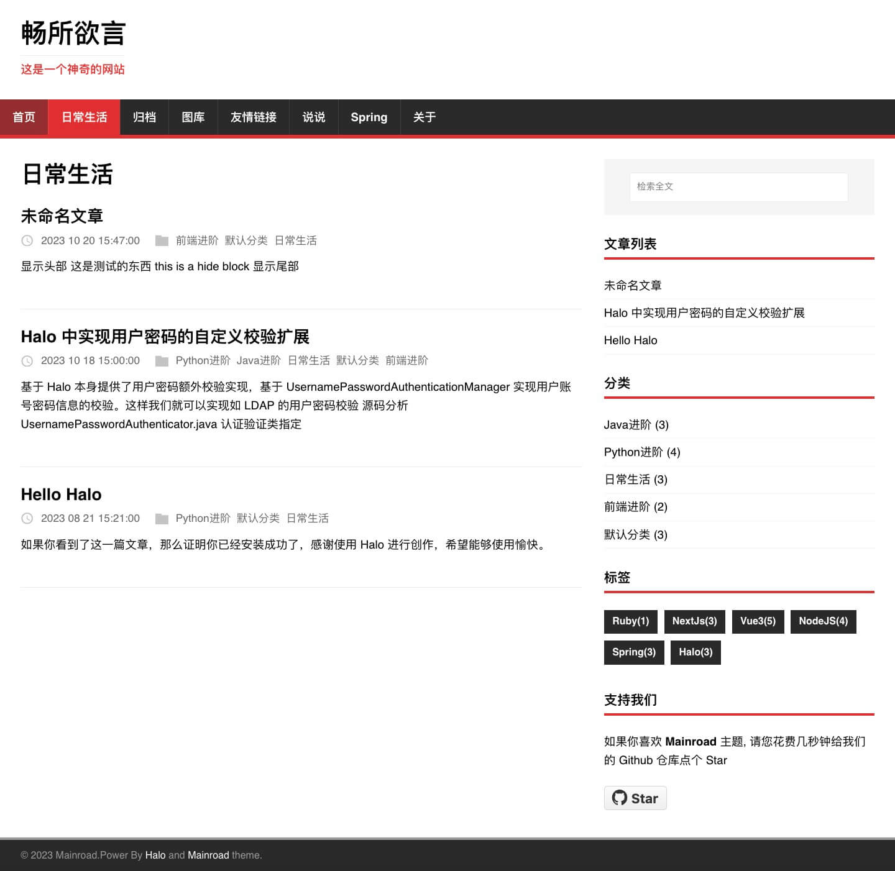895x871 pixels.
Task: Select the Spring navigation item
Action: [369, 117]
